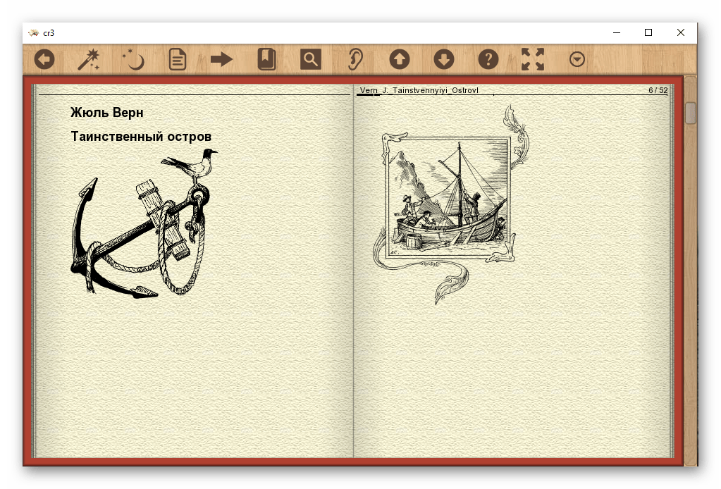Click the cr3 application icon in title bar
The width and height of the screenshot is (721, 489).
33,32
